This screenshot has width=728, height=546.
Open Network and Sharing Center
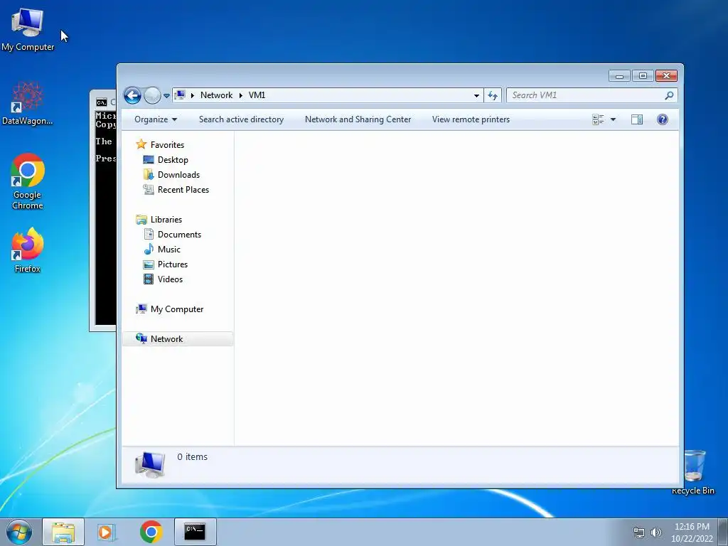[358, 119]
